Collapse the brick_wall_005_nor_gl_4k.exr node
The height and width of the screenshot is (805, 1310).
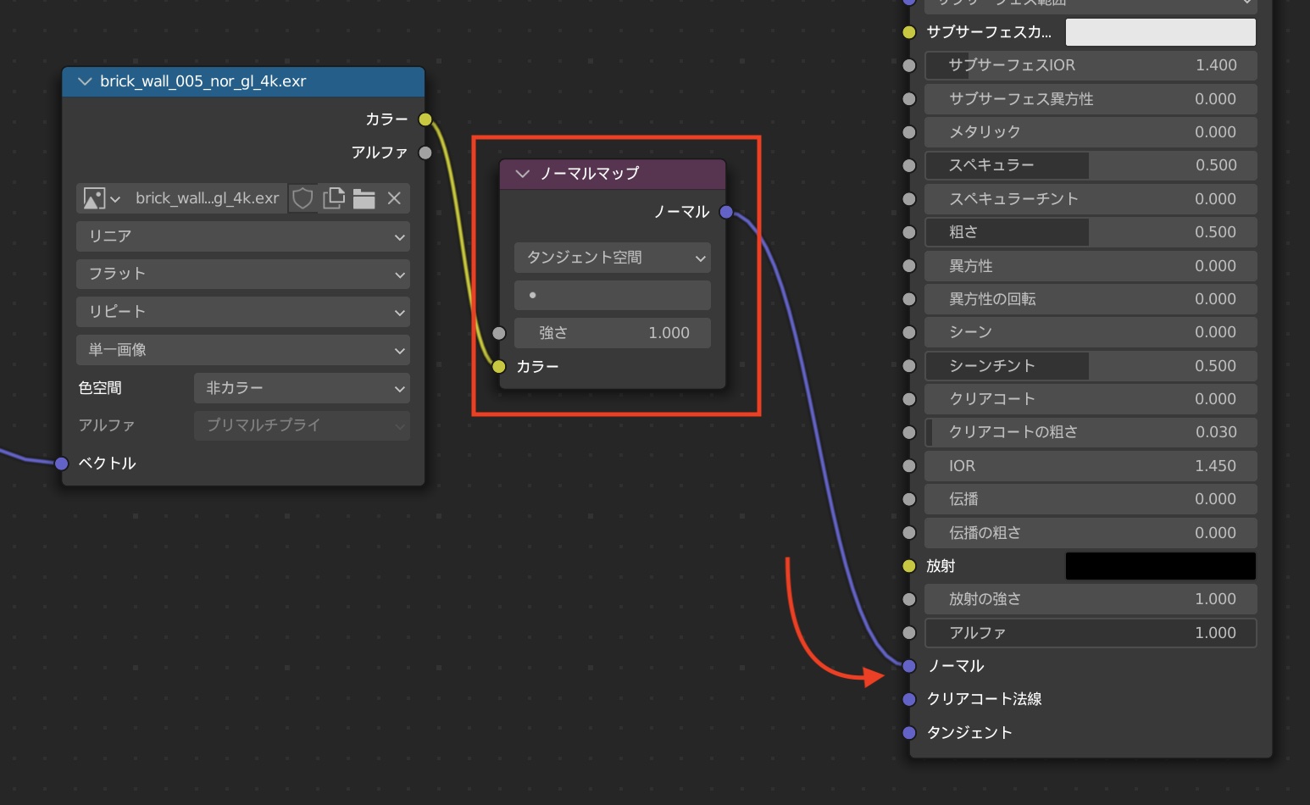[x=84, y=81]
